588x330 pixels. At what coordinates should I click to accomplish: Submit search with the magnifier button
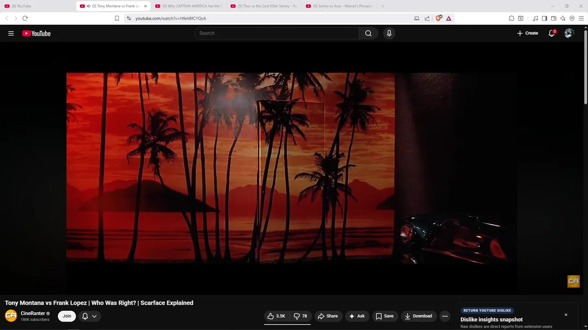coord(368,33)
